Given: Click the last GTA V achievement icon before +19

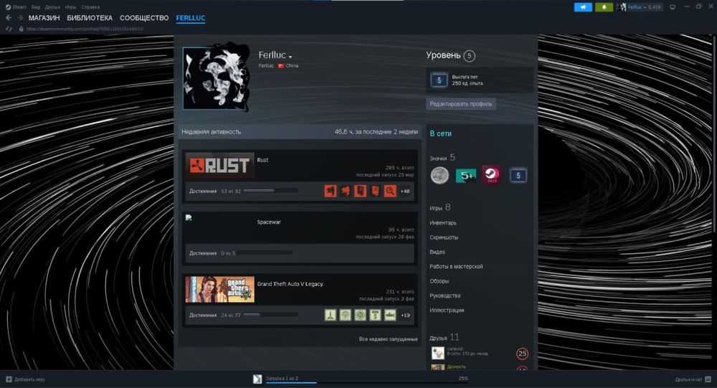Looking at the screenshot, I should (390, 315).
